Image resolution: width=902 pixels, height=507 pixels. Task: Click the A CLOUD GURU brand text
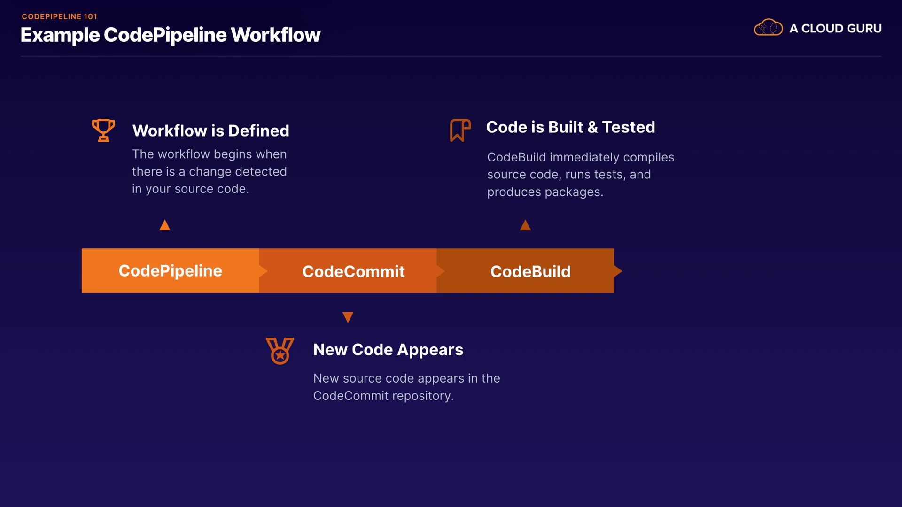[x=835, y=29]
